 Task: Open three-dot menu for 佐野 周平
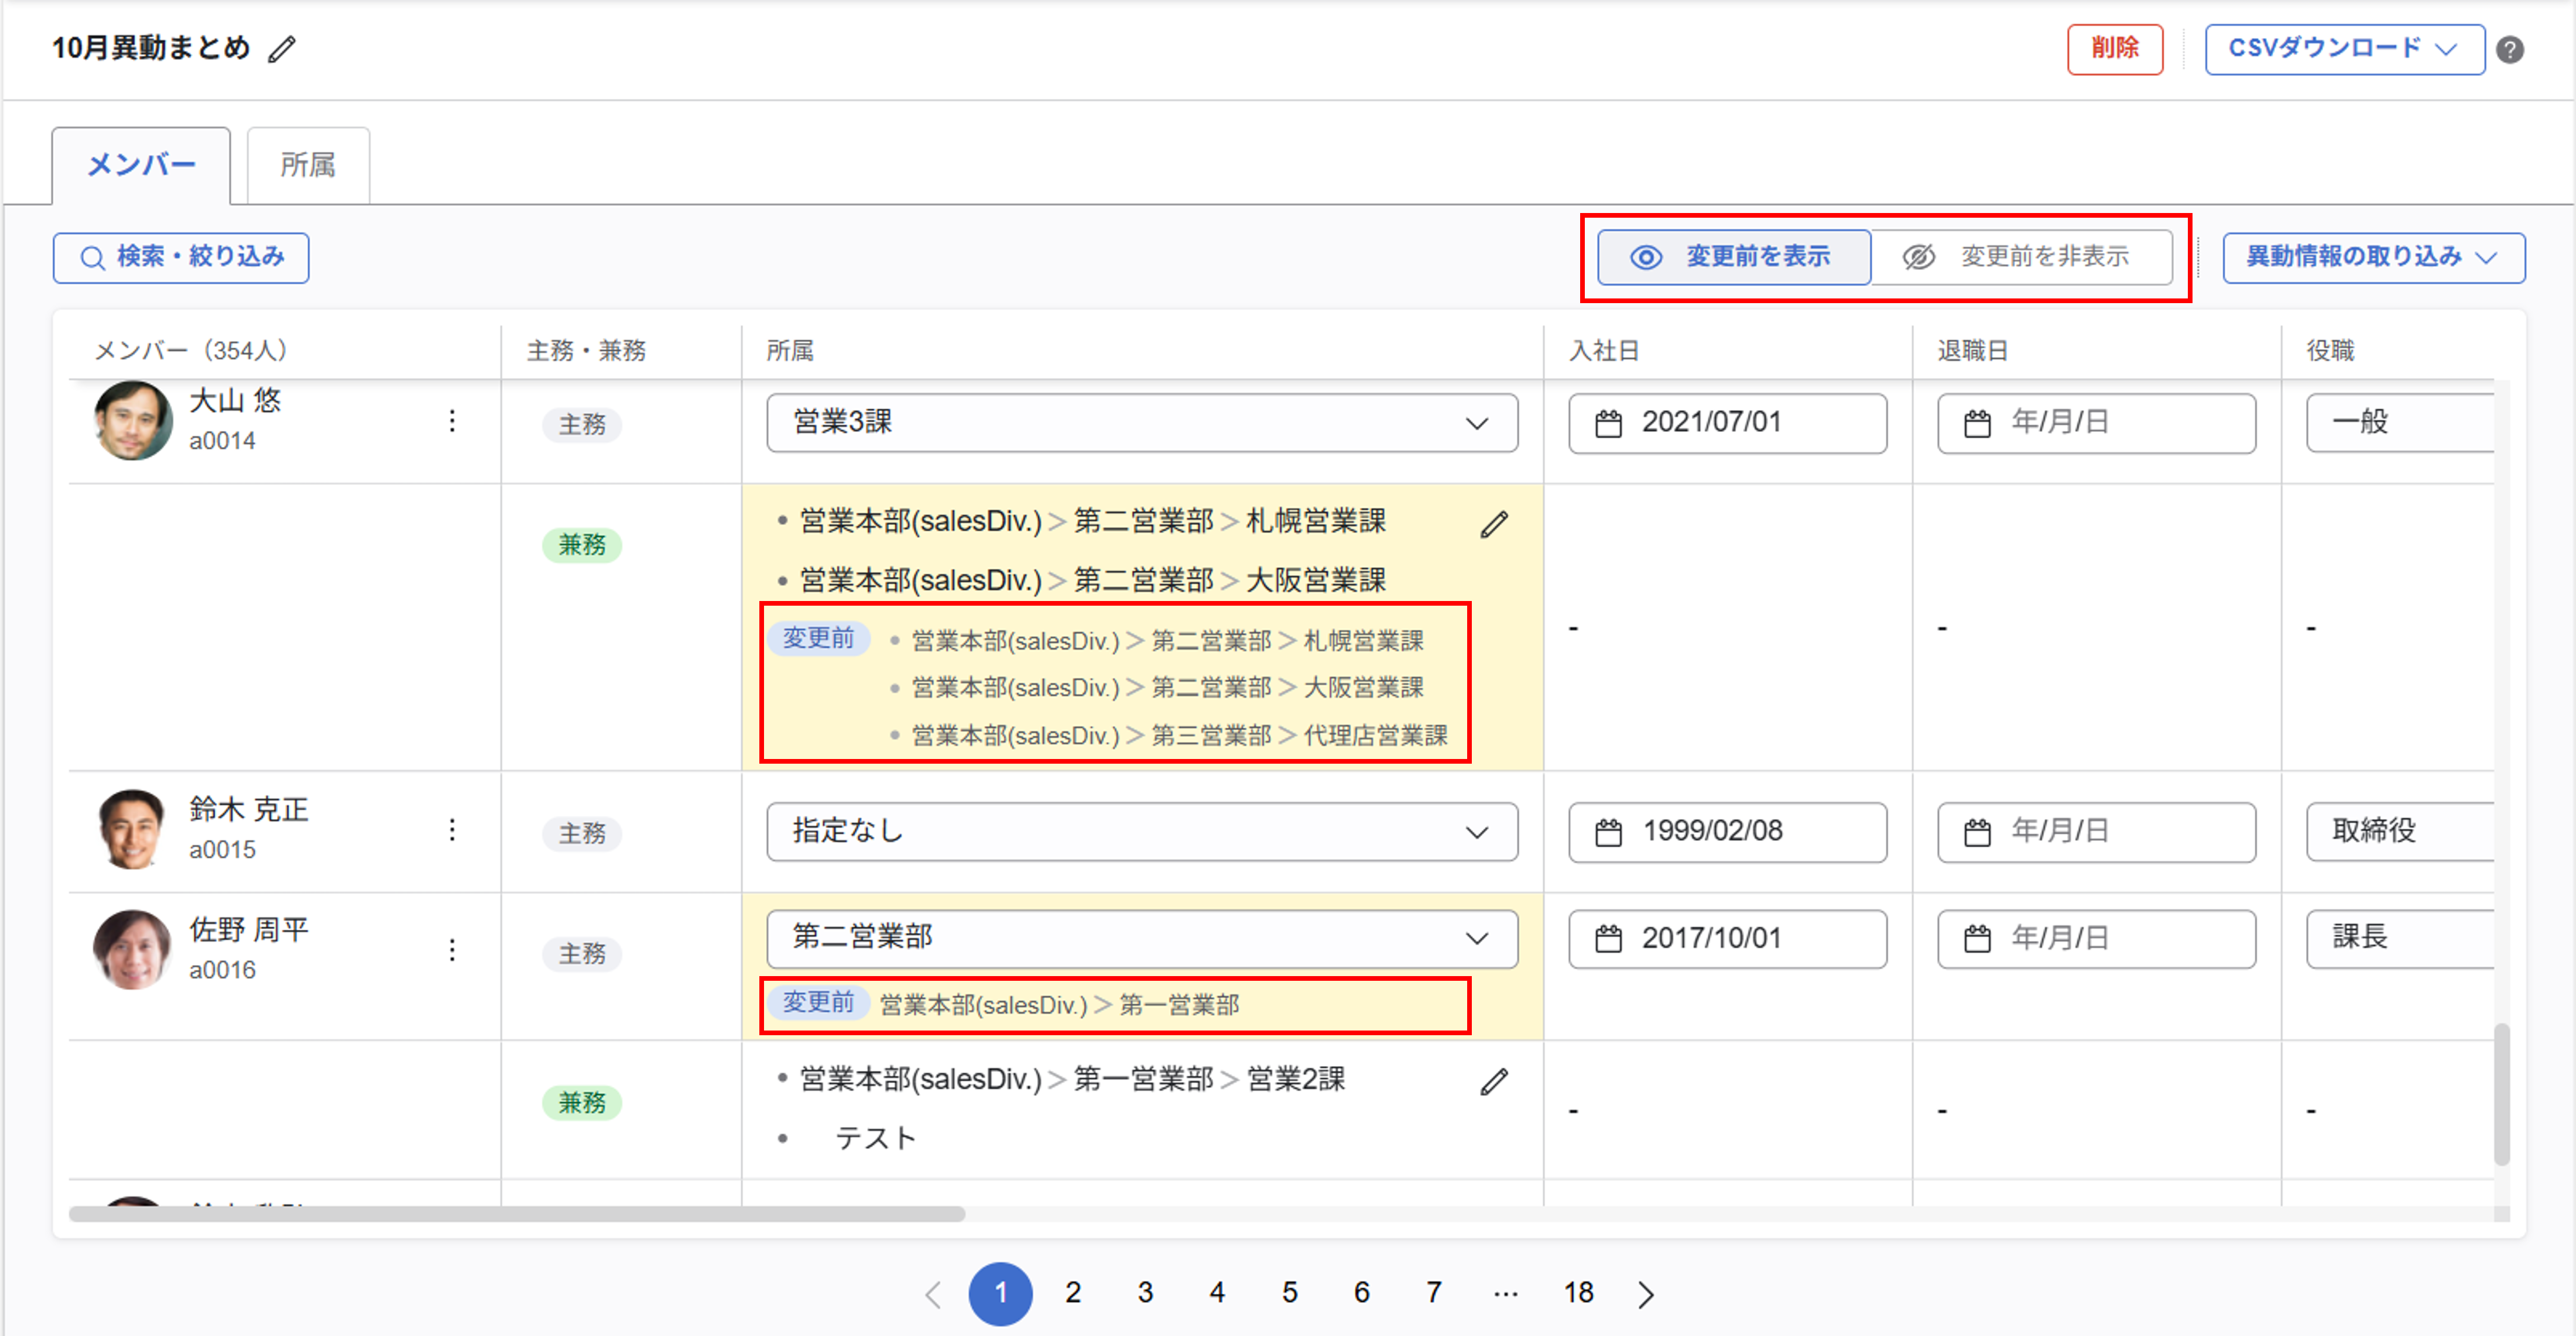452,949
